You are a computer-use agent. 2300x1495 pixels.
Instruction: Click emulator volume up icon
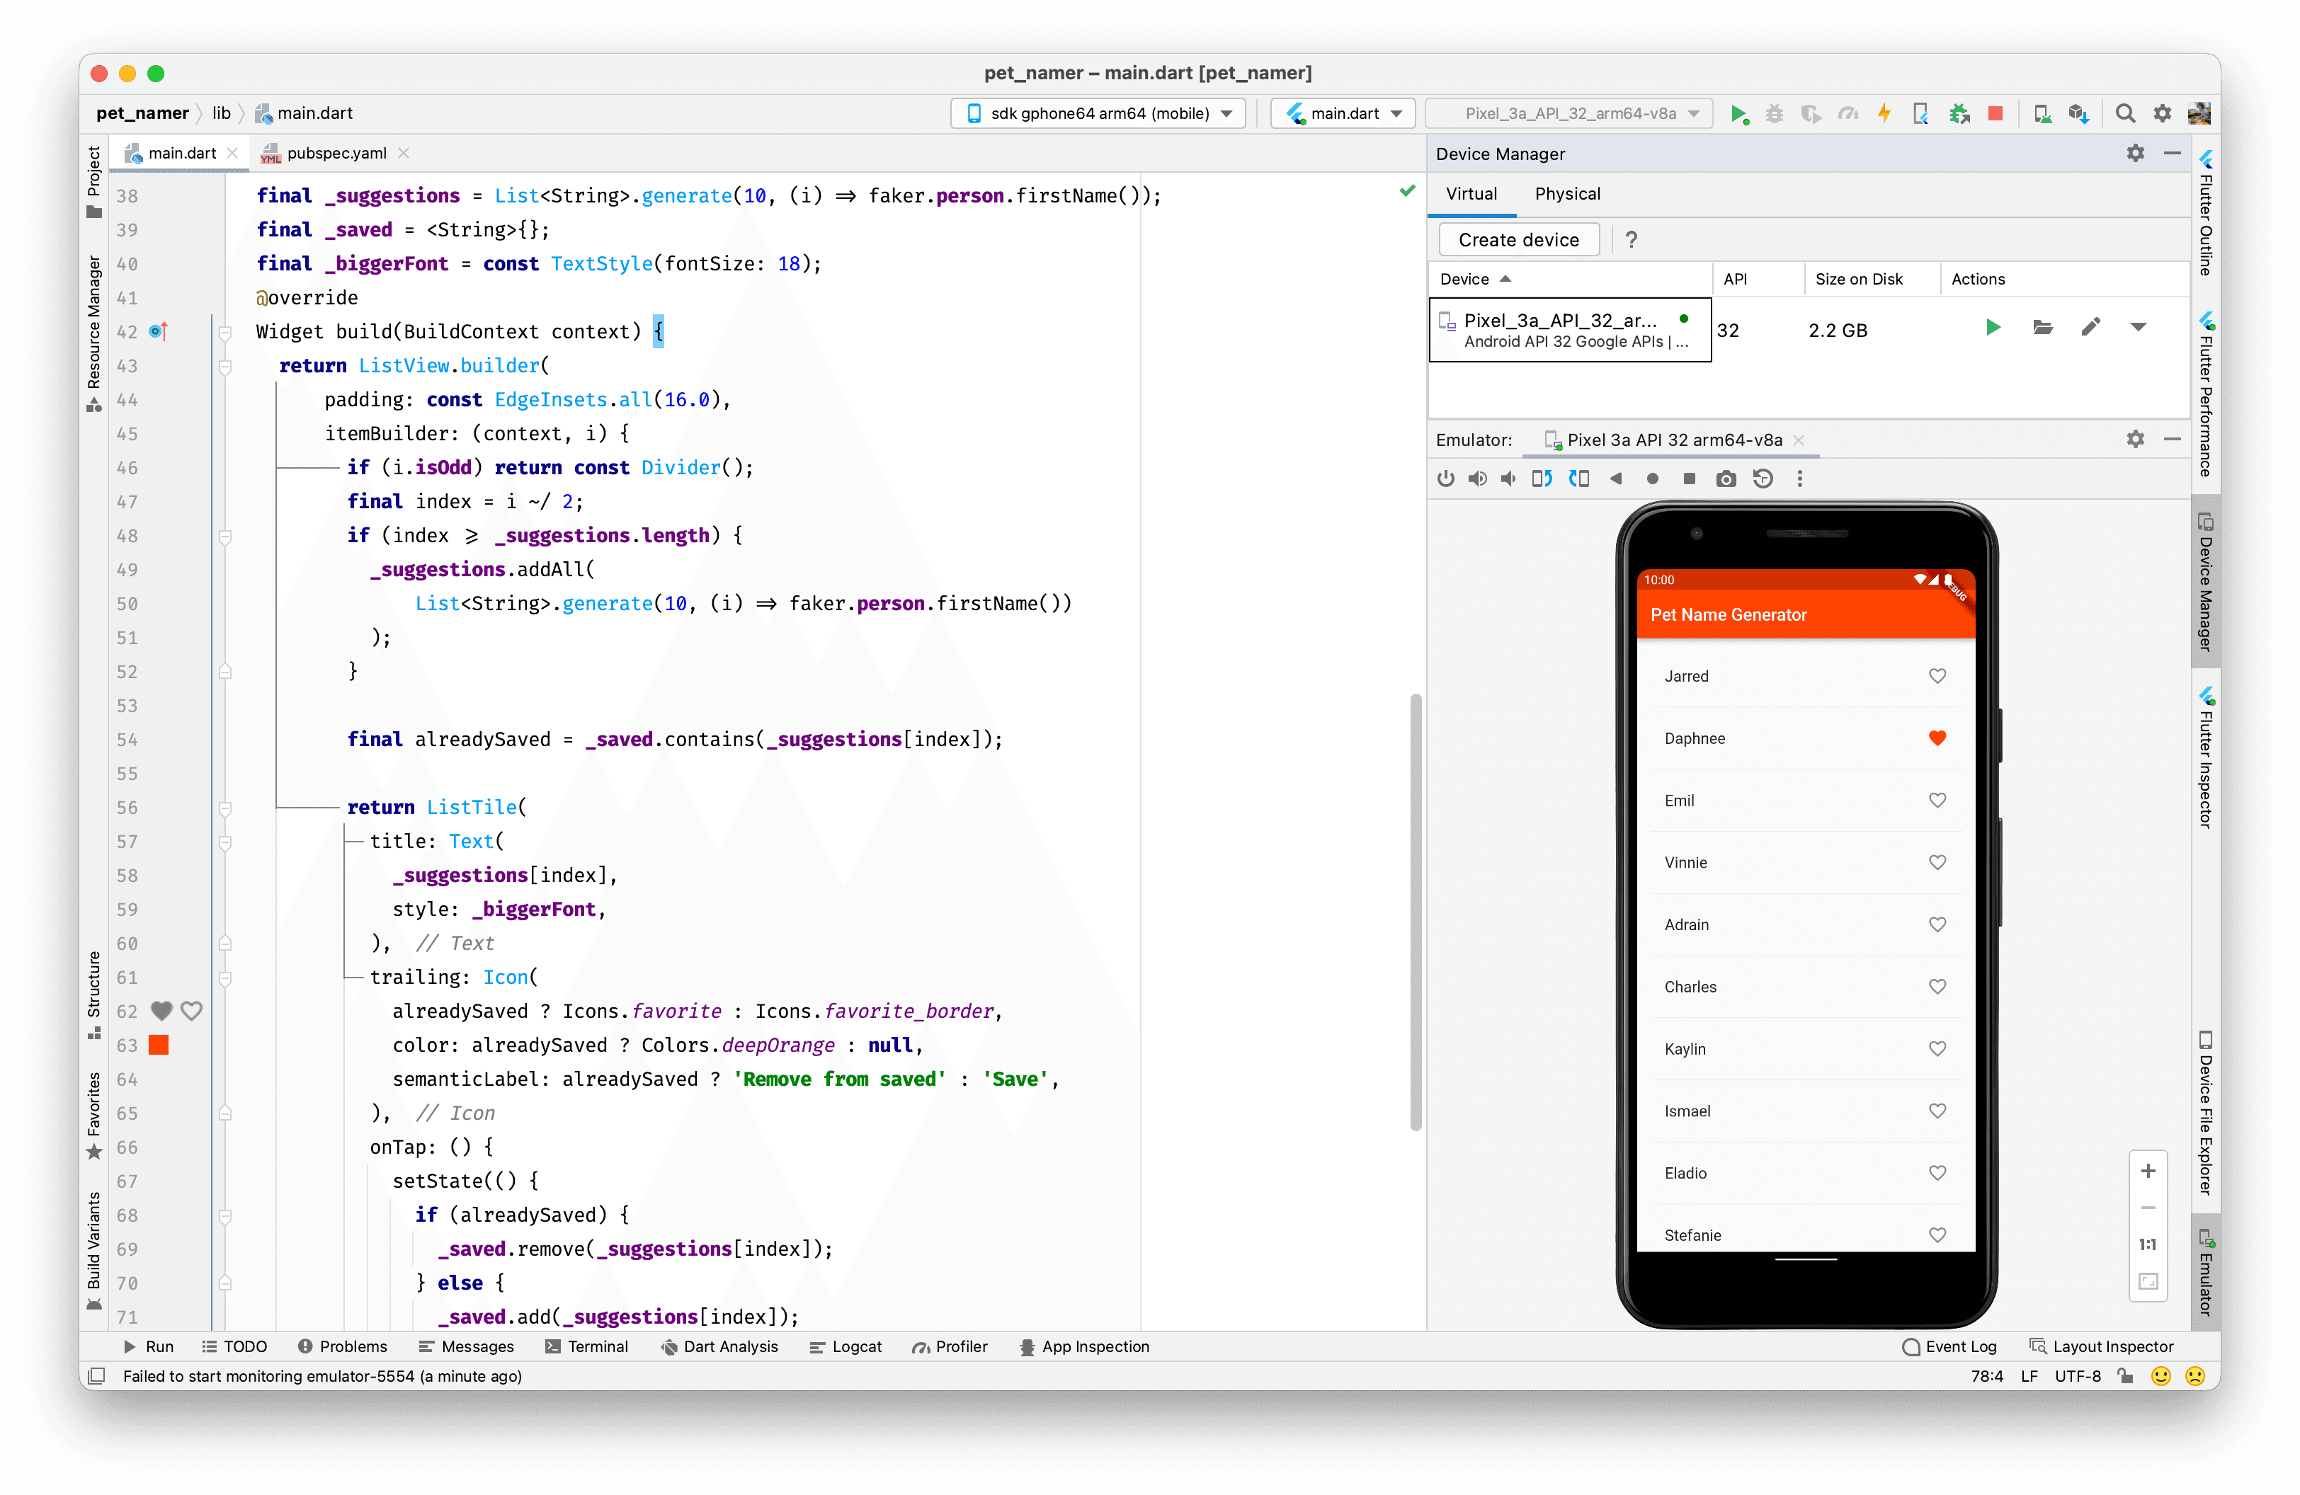click(x=1476, y=479)
